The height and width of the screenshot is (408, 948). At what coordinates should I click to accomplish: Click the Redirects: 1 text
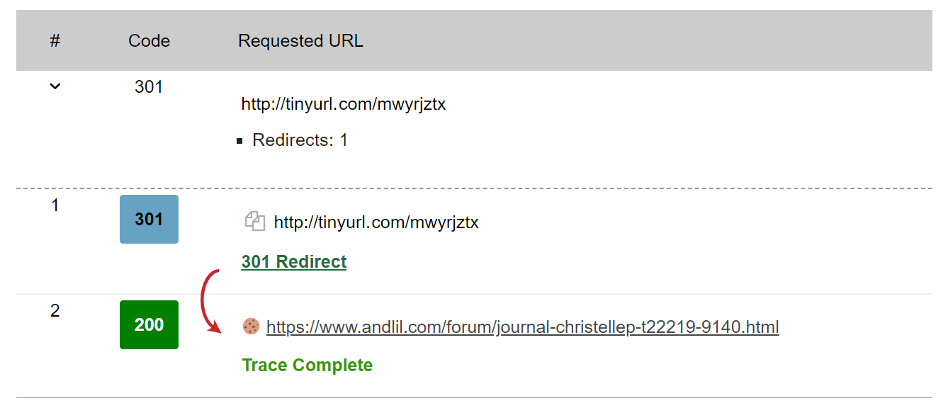click(x=300, y=140)
